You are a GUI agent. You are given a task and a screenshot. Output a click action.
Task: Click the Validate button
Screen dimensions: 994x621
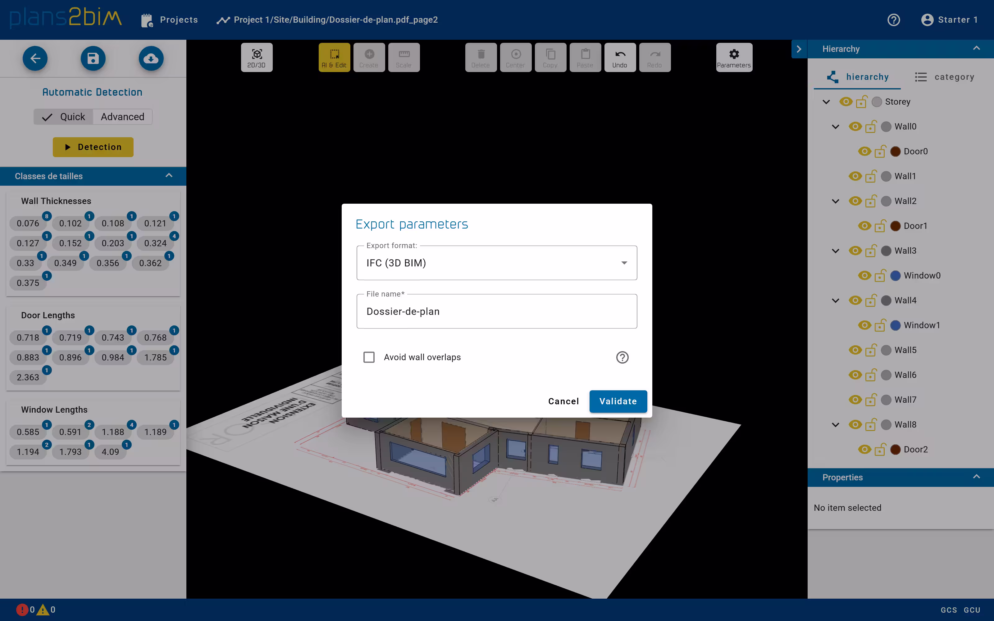pyautogui.click(x=618, y=401)
